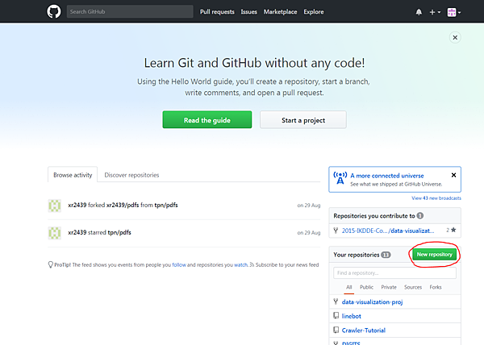Select the All repositories filter
The image size is (484, 345).
click(x=348, y=287)
